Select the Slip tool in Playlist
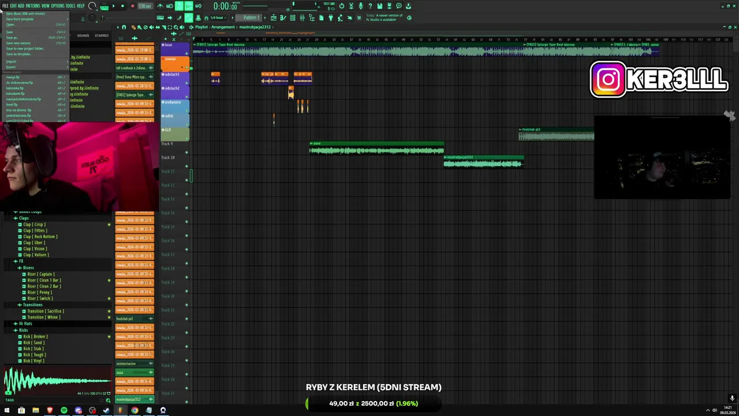The height and width of the screenshot is (416, 739). [158, 27]
